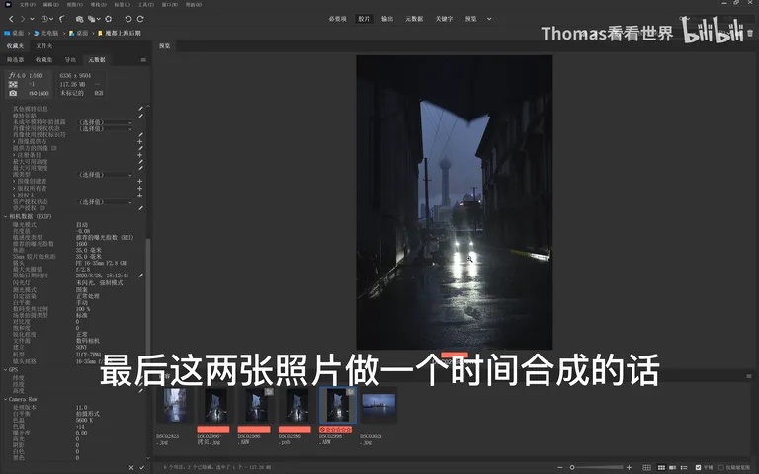Toggle the 平铺 checkbox

tap(698, 468)
